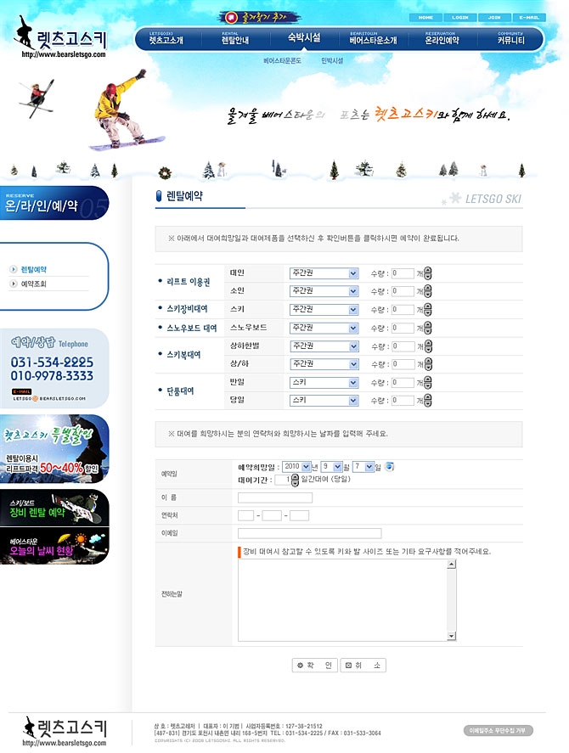Select 렌탈예약 in the left sidebar
The image size is (569, 753).
[x=34, y=269]
